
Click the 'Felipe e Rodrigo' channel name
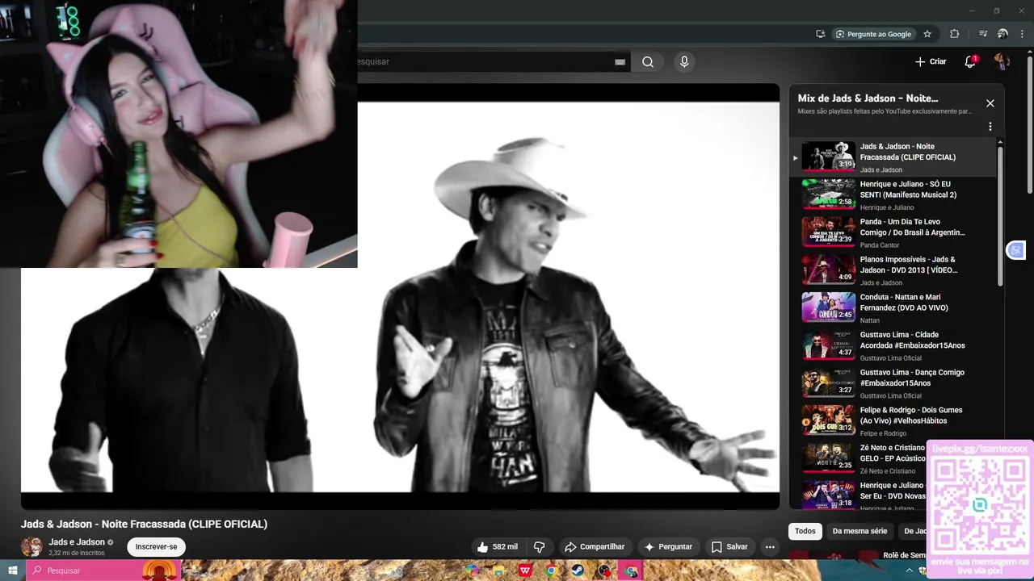(884, 433)
